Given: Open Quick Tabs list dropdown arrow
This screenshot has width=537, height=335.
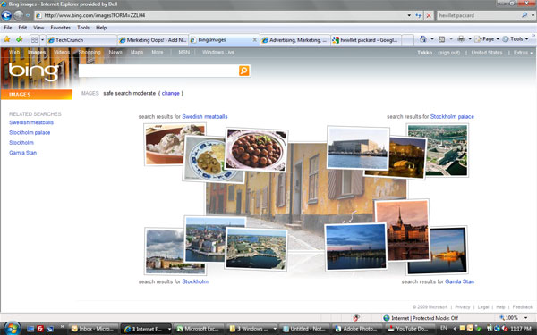Looking at the screenshot, I should coord(42,40).
